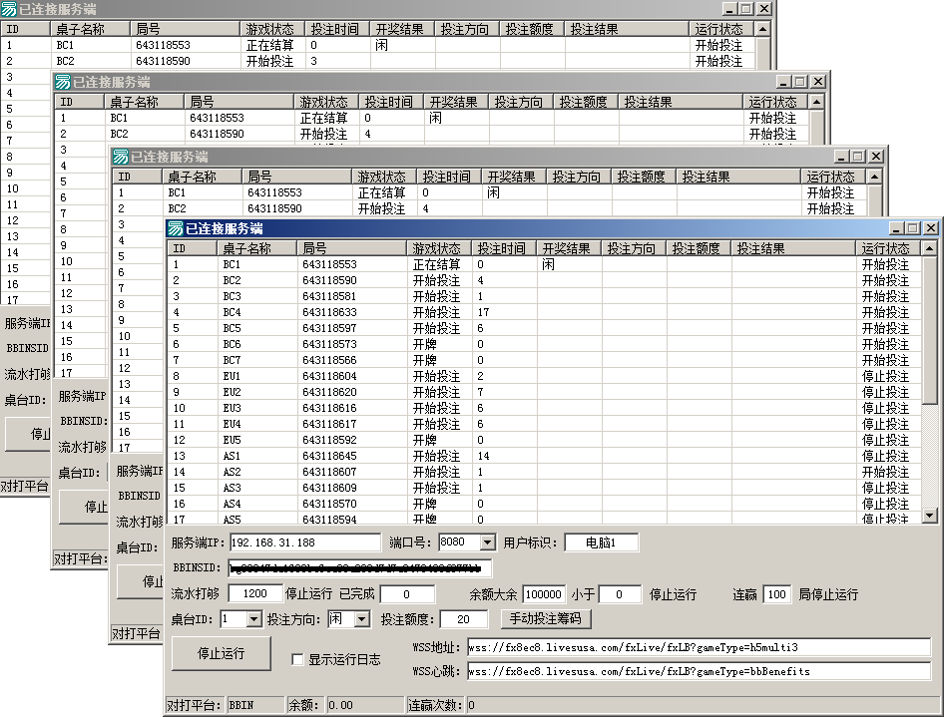Click the front list's scroll-down arrow
Screen dimensions: 944x717
tap(930, 516)
